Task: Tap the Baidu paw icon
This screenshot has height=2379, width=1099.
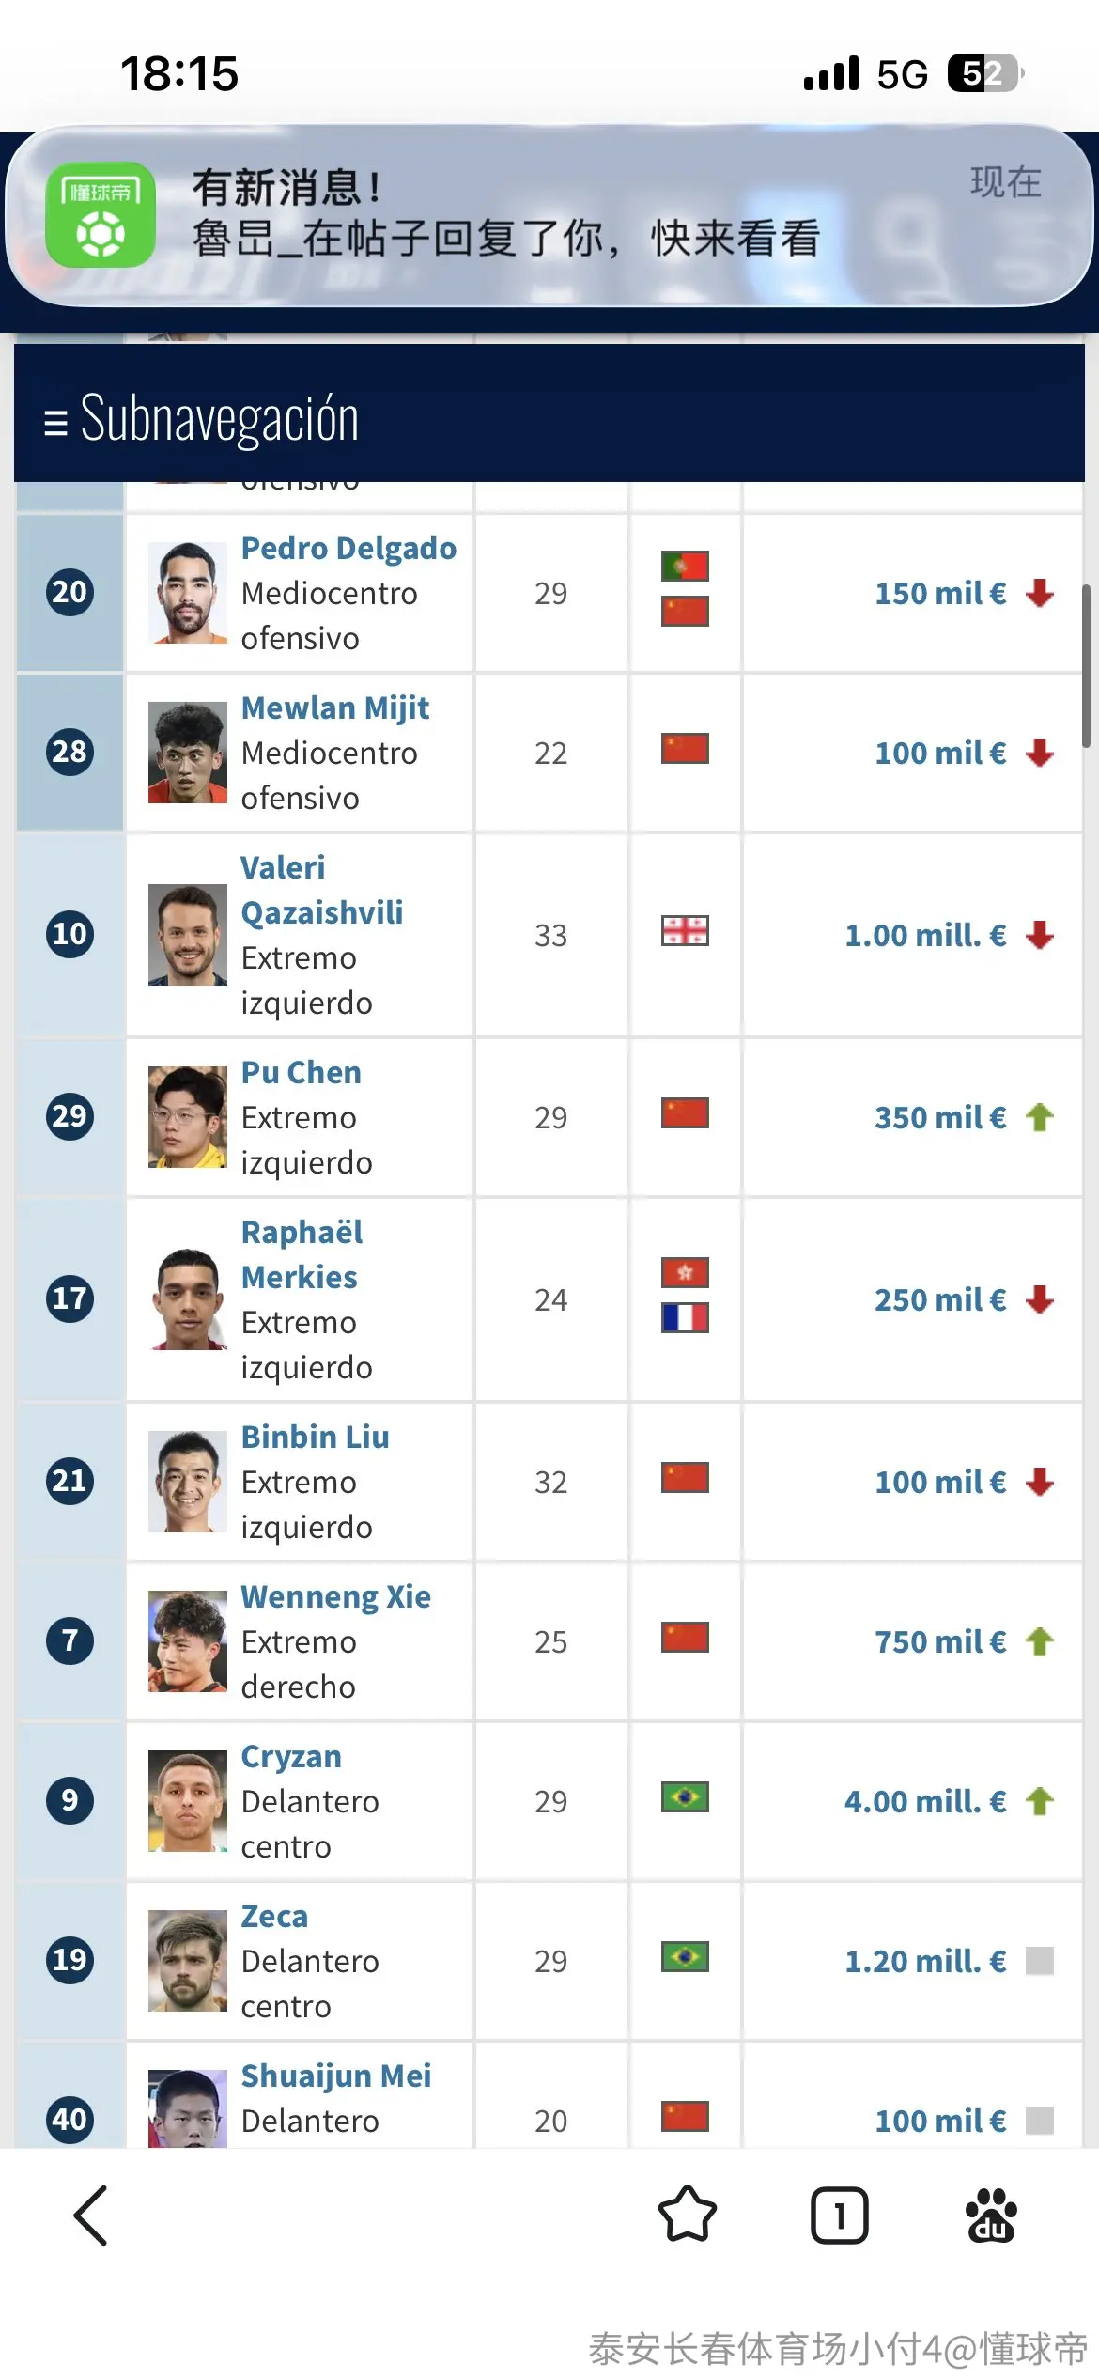Action: (x=991, y=2215)
